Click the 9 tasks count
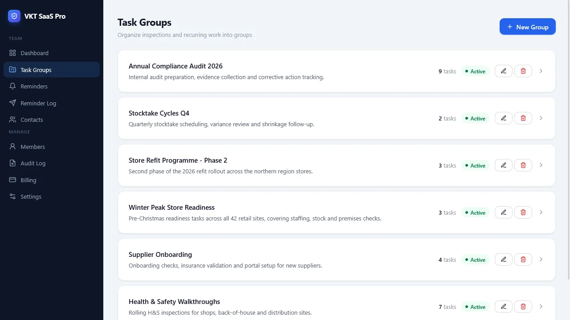 447,71
